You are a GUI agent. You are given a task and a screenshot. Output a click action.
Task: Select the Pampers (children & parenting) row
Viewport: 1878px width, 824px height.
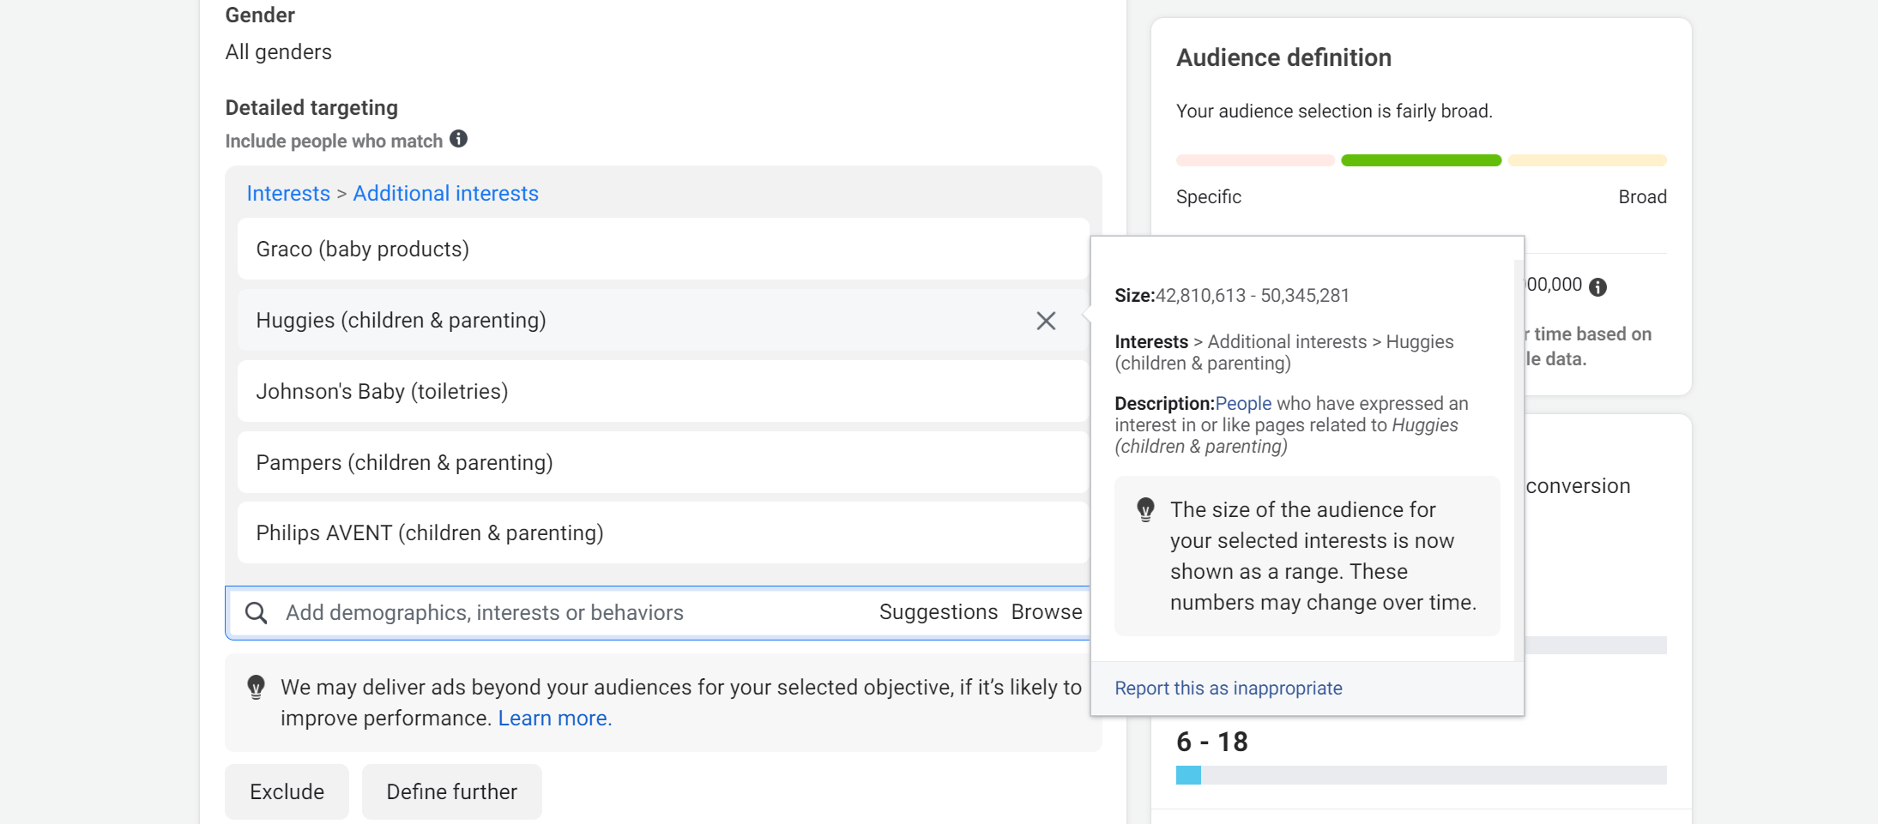[x=663, y=462]
